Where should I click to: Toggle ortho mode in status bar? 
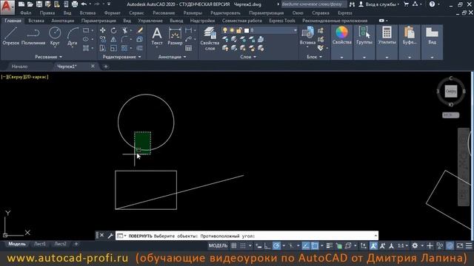point(267,246)
